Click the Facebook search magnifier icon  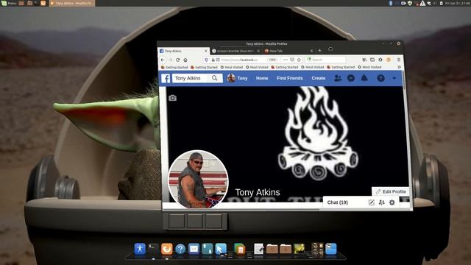click(214, 78)
